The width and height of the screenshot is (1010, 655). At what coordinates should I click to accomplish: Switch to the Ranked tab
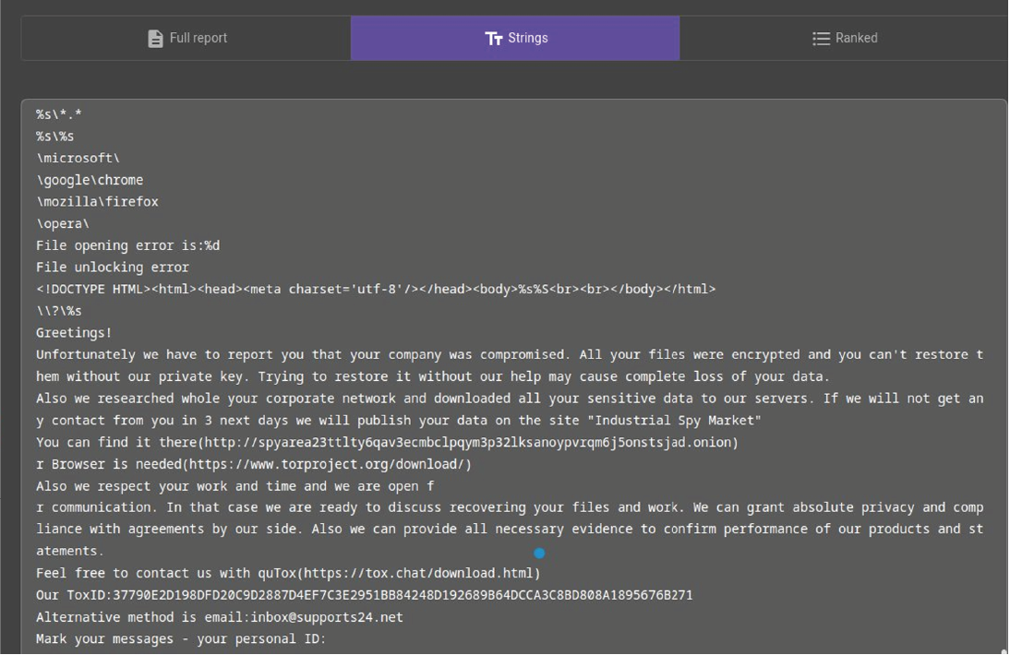(x=843, y=38)
